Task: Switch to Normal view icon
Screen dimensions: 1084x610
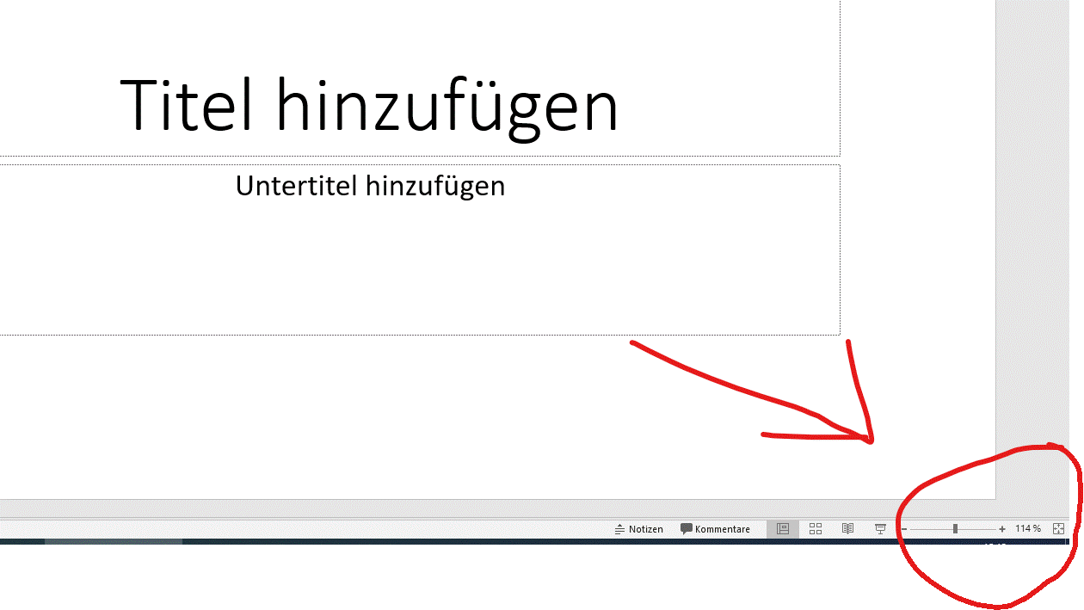Action: click(783, 529)
